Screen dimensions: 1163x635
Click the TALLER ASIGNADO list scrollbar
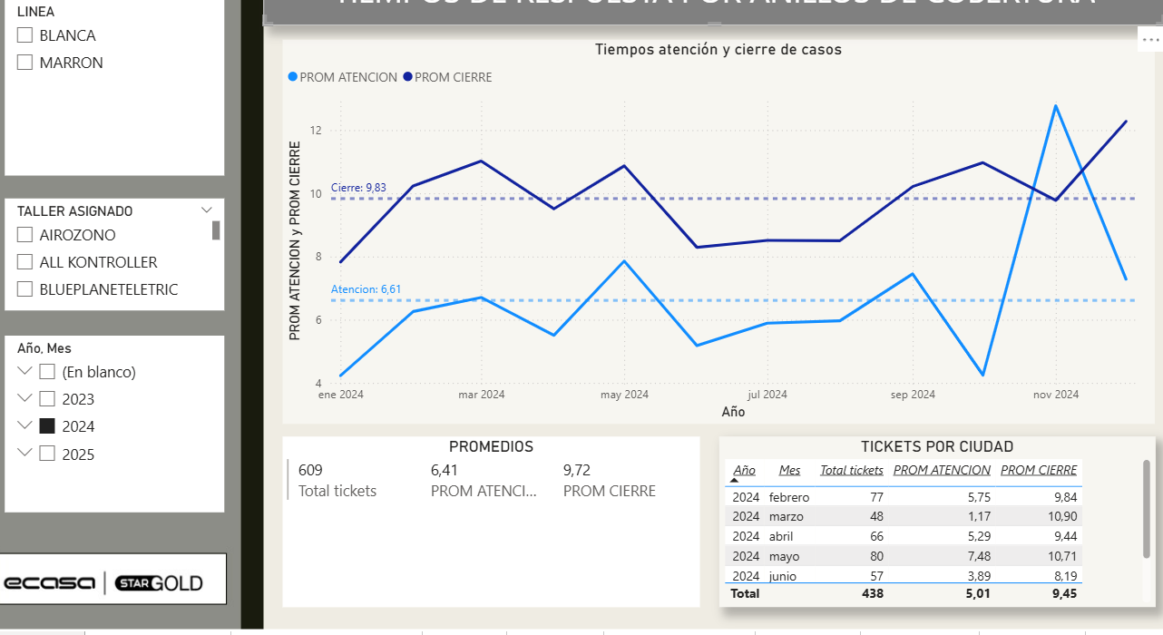[x=216, y=230]
